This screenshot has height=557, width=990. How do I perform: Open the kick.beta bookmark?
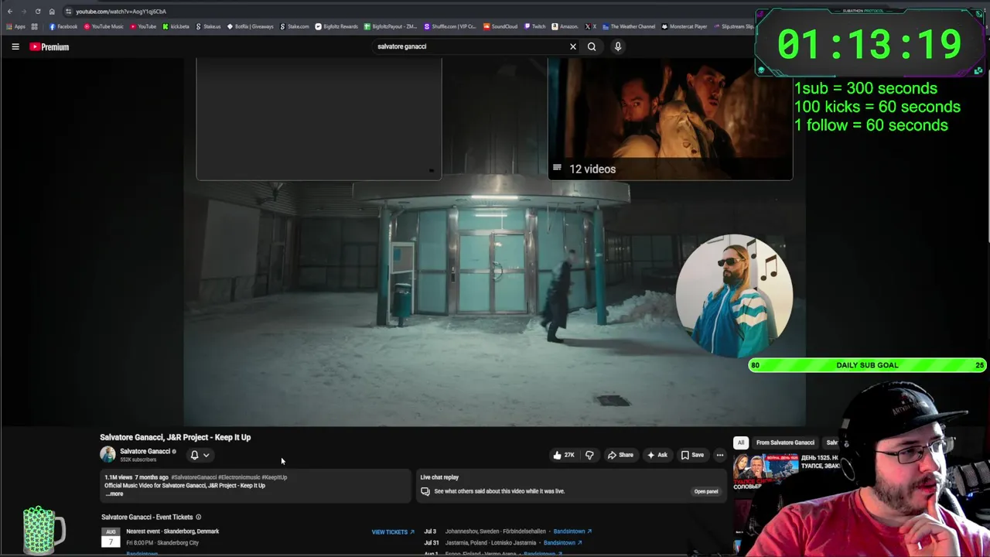(176, 26)
